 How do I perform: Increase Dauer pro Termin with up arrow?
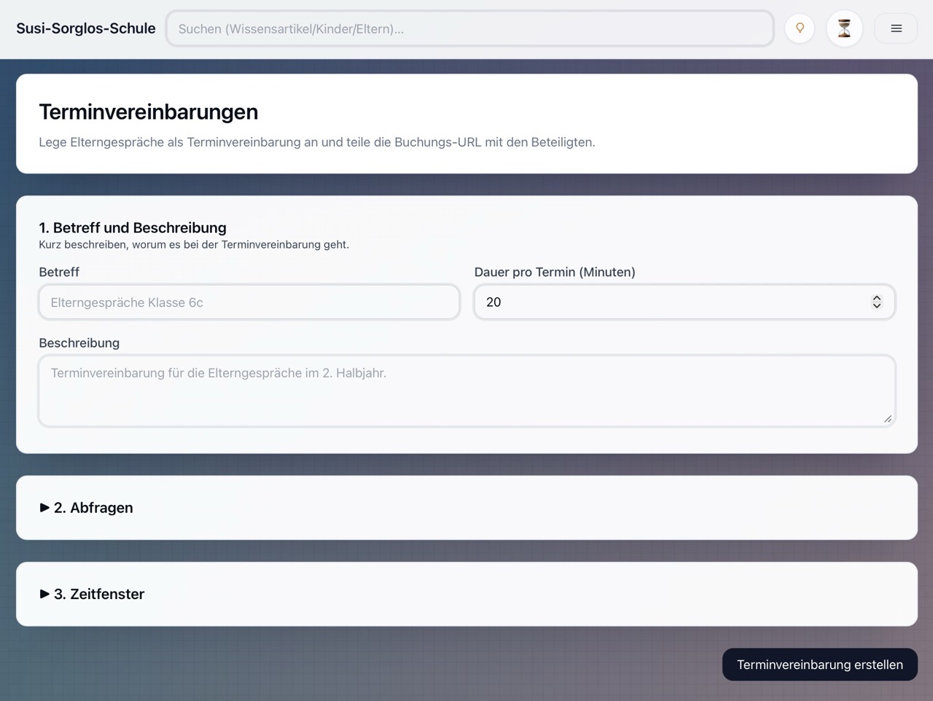(x=877, y=298)
